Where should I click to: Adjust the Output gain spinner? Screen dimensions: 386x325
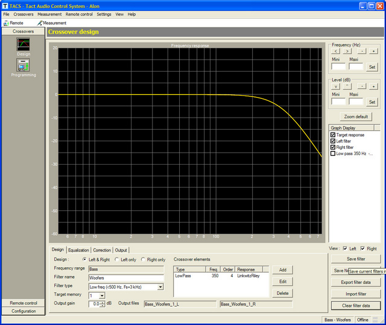tap(103, 304)
